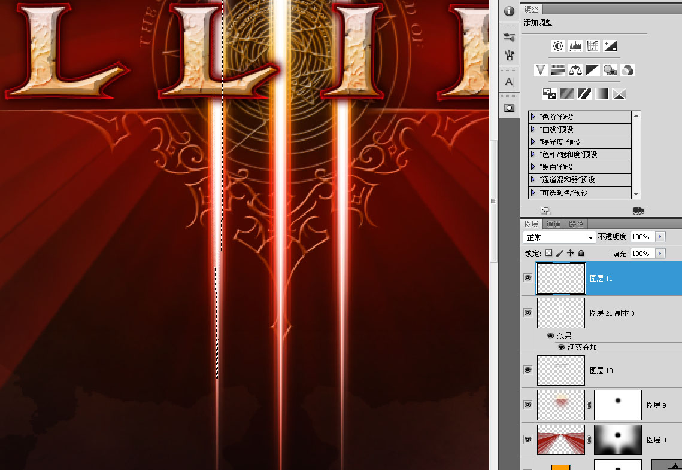The image size is (682, 470).
Task: Switch to the 图层 tab
Action: (532, 224)
